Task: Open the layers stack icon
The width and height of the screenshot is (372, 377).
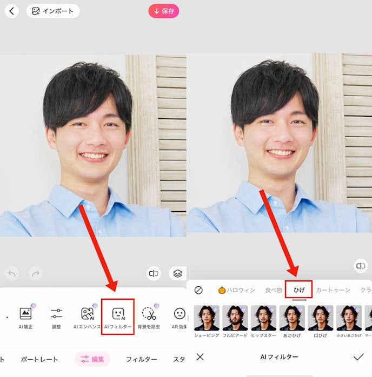Action: pyautogui.click(x=177, y=273)
